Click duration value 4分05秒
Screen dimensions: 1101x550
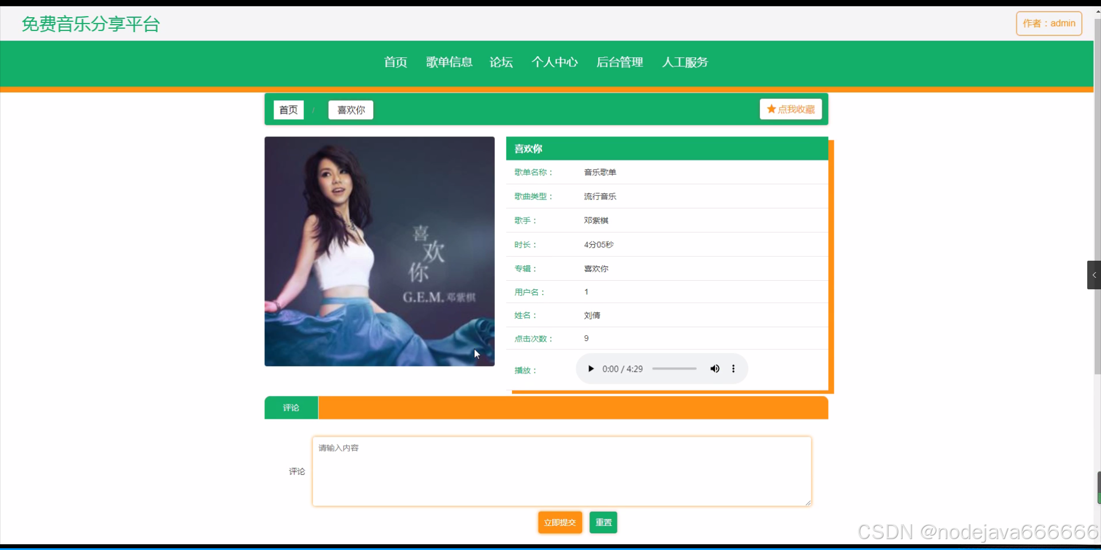click(599, 245)
